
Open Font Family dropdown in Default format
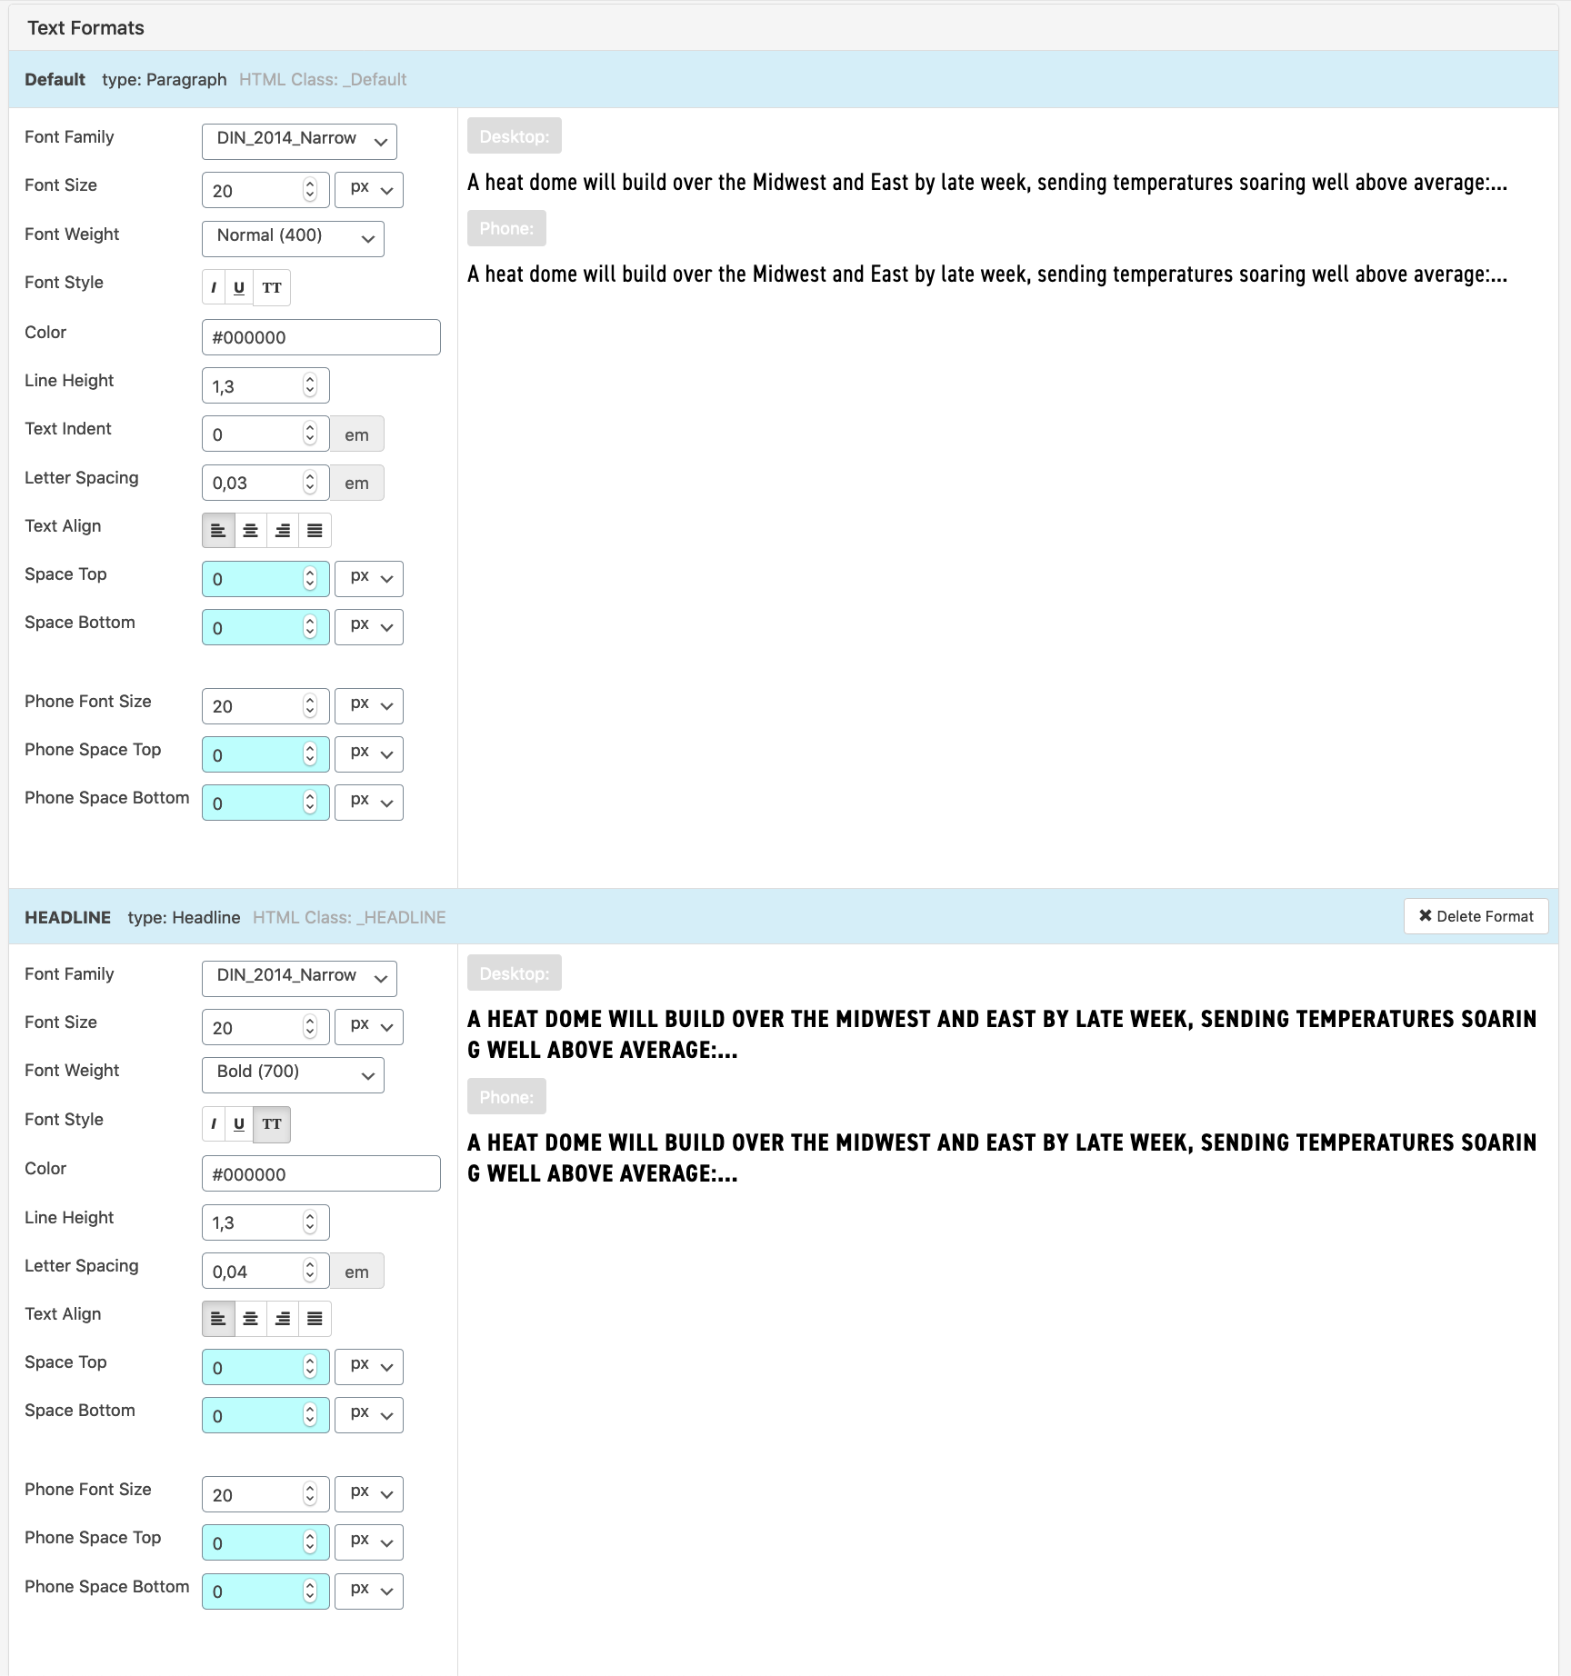[x=299, y=141]
